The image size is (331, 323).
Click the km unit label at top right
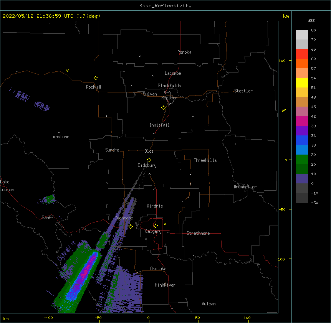(286, 16)
